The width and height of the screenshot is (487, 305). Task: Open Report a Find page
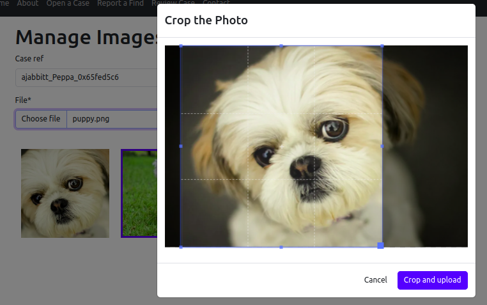121,3
